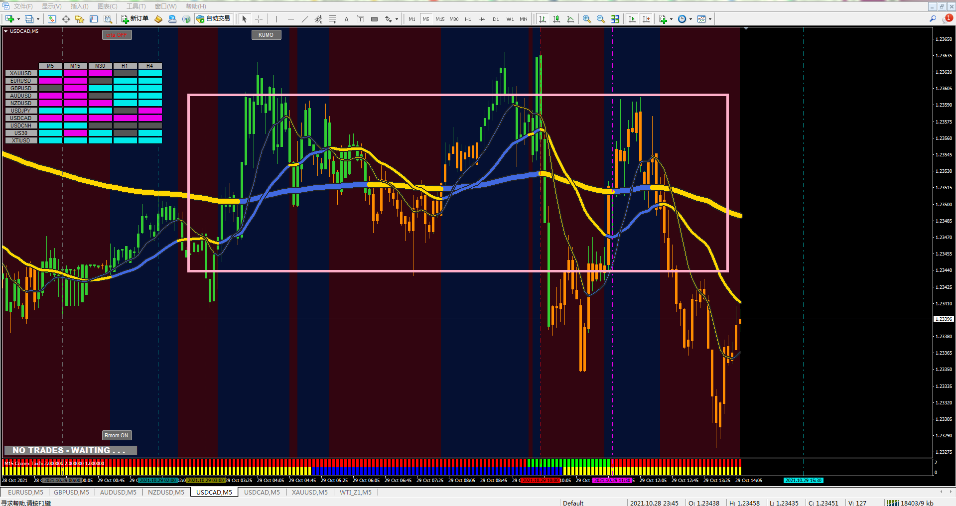Image resolution: width=956 pixels, height=506 pixels.
Task: Click the XAUUSD M5 cyan signal cell
Action: (50, 73)
